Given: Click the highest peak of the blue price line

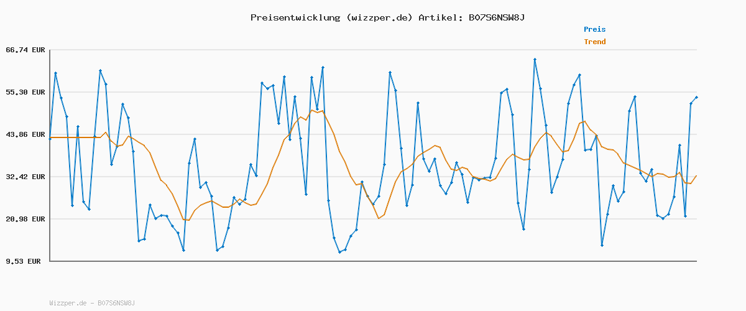Looking at the screenshot, I should click(535, 60).
